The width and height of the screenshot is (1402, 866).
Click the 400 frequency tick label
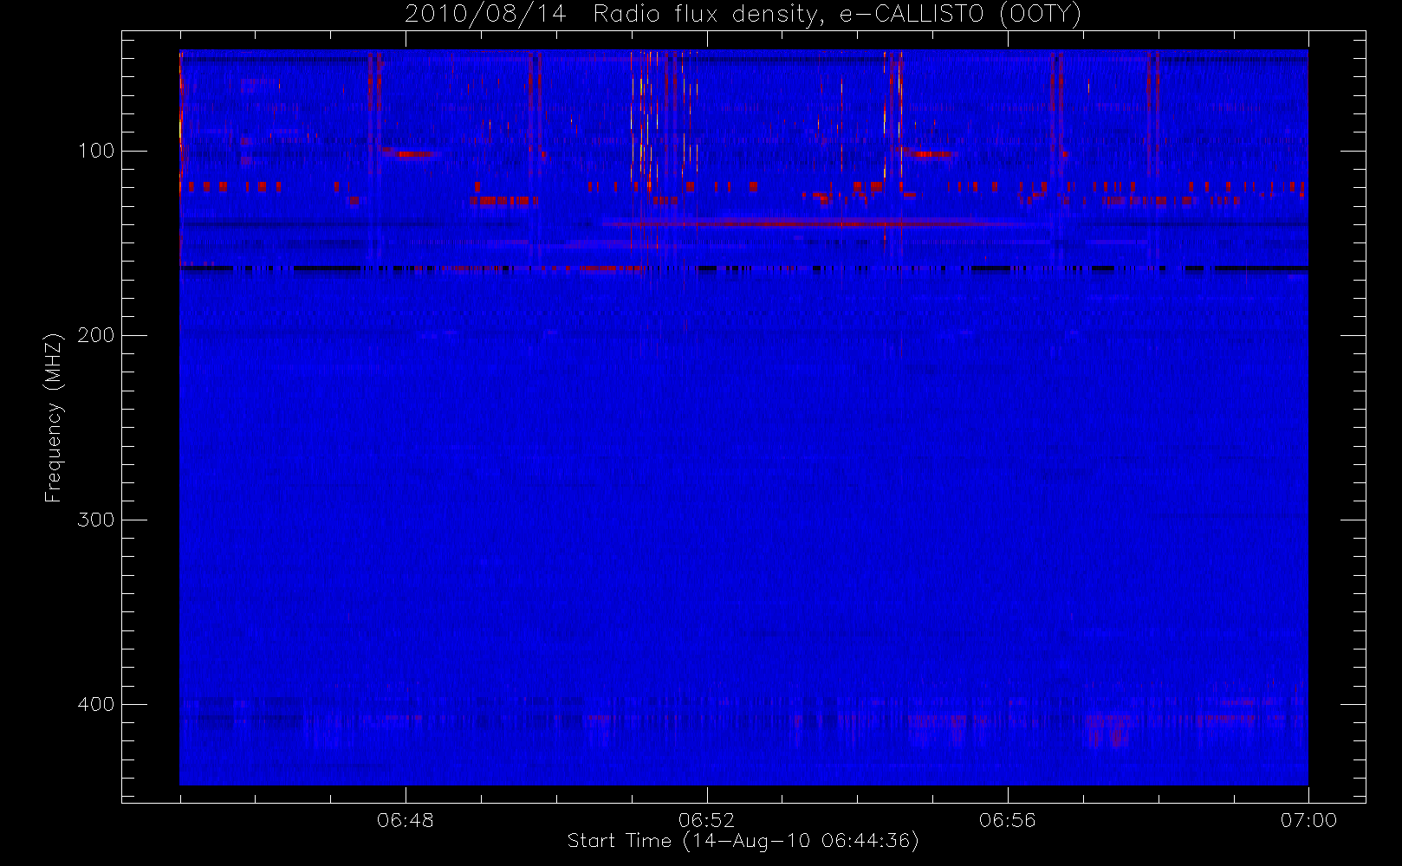click(96, 704)
